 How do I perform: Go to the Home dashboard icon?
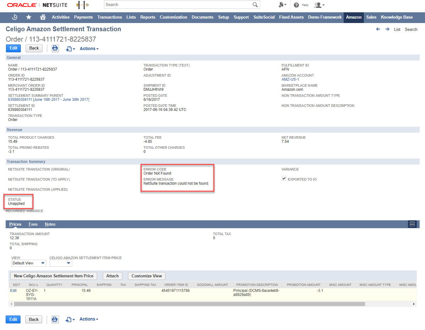point(43,17)
